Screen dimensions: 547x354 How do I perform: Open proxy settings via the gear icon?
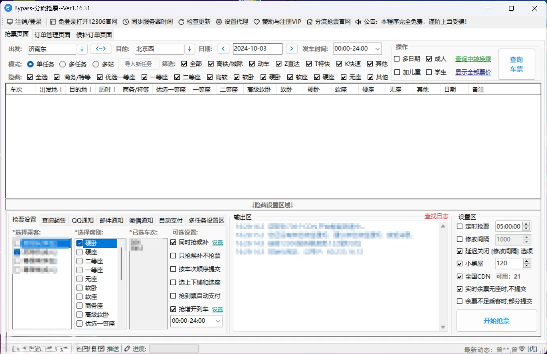[x=219, y=22]
